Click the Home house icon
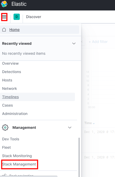 click(x=4, y=30)
